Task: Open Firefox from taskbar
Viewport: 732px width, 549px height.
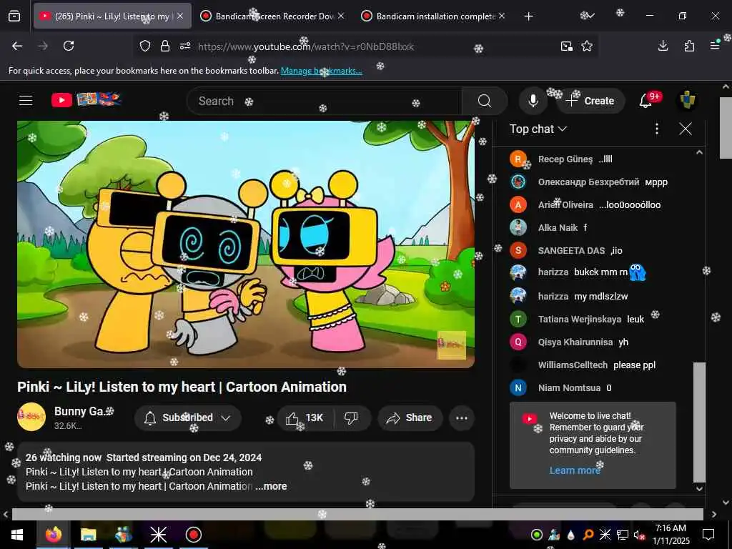Action: [53, 535]
